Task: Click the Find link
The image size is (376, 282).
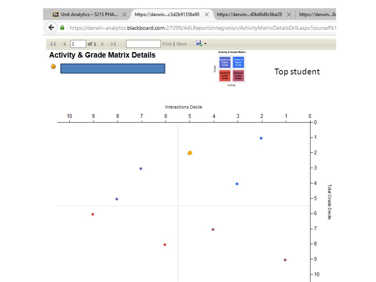Action: point(167,44)
